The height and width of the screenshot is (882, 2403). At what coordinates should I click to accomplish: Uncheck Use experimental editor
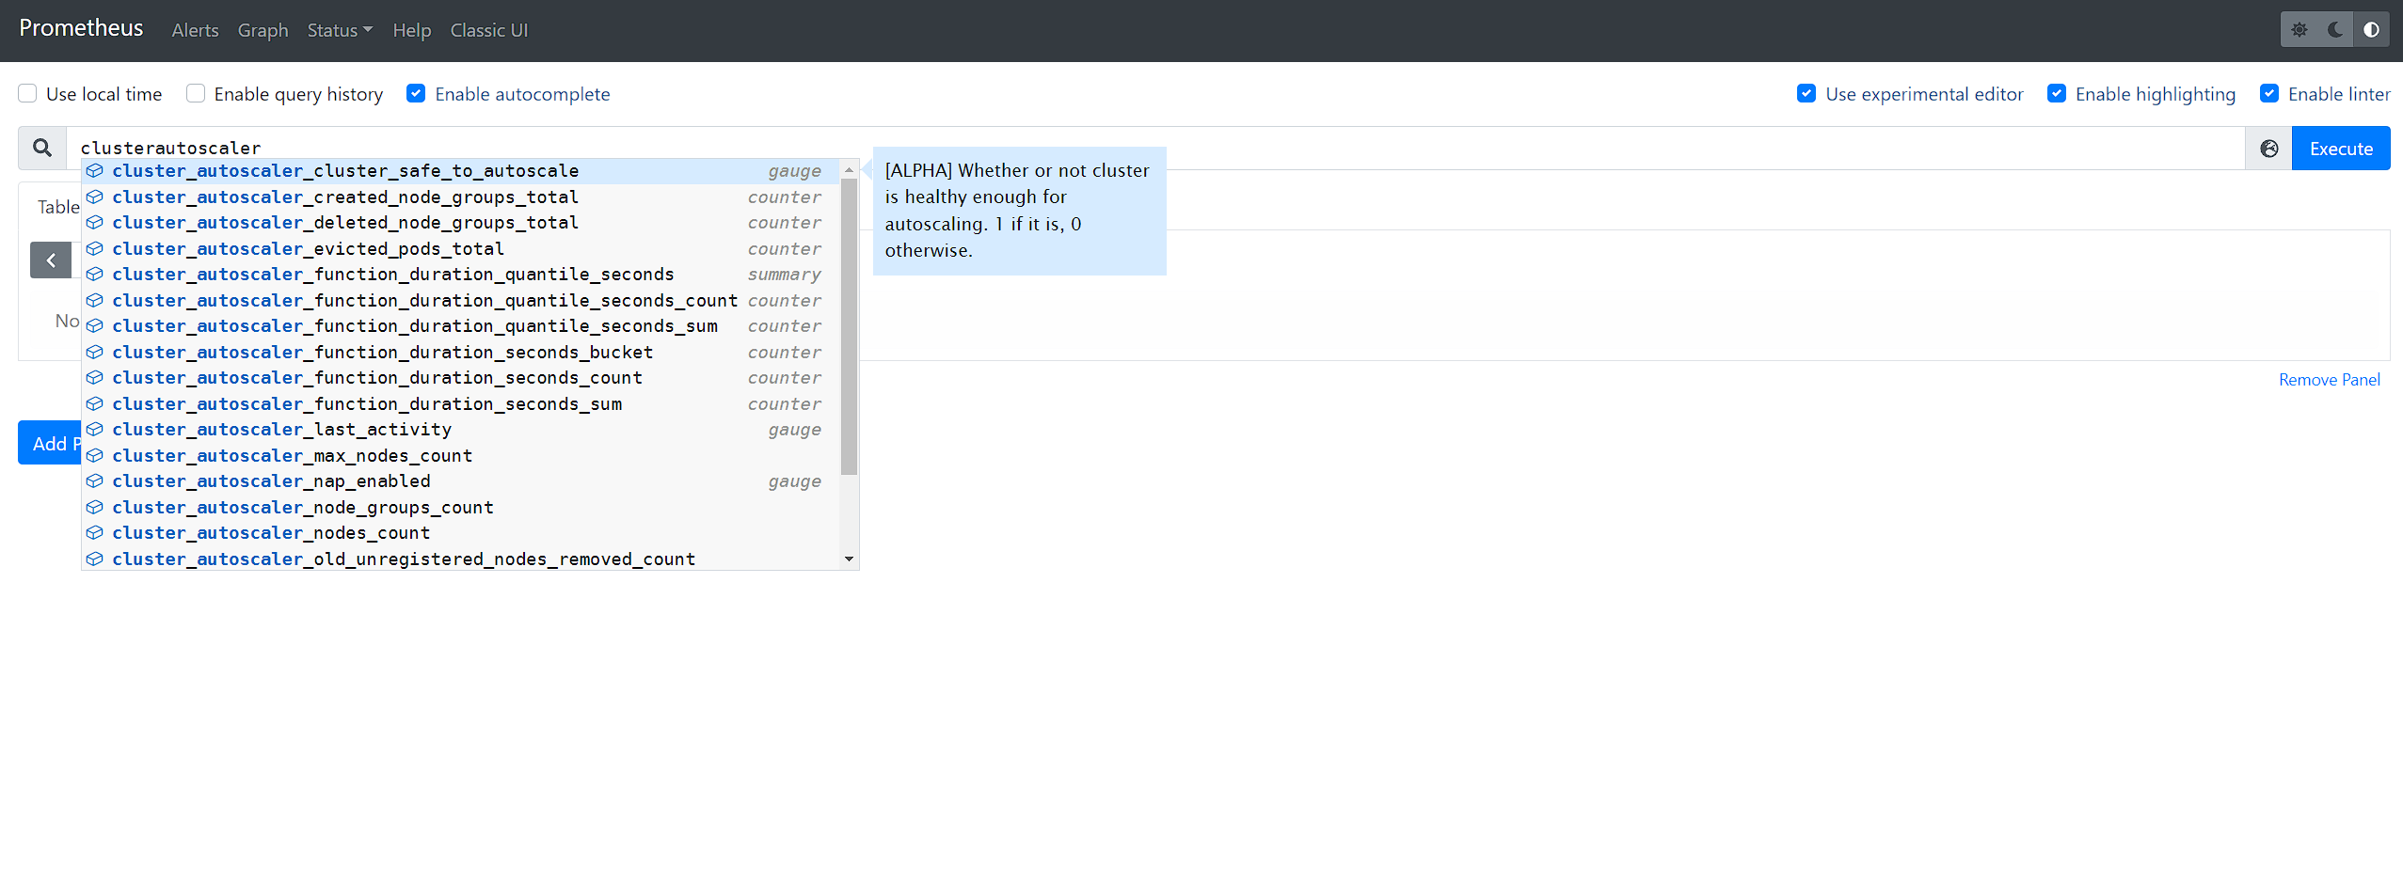(1806, 93)
